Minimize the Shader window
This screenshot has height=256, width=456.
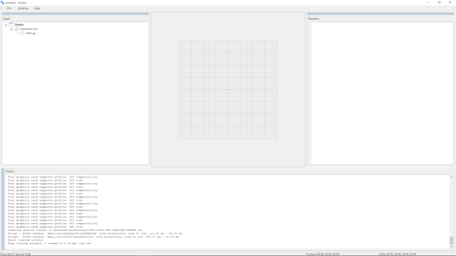(429, 3)
